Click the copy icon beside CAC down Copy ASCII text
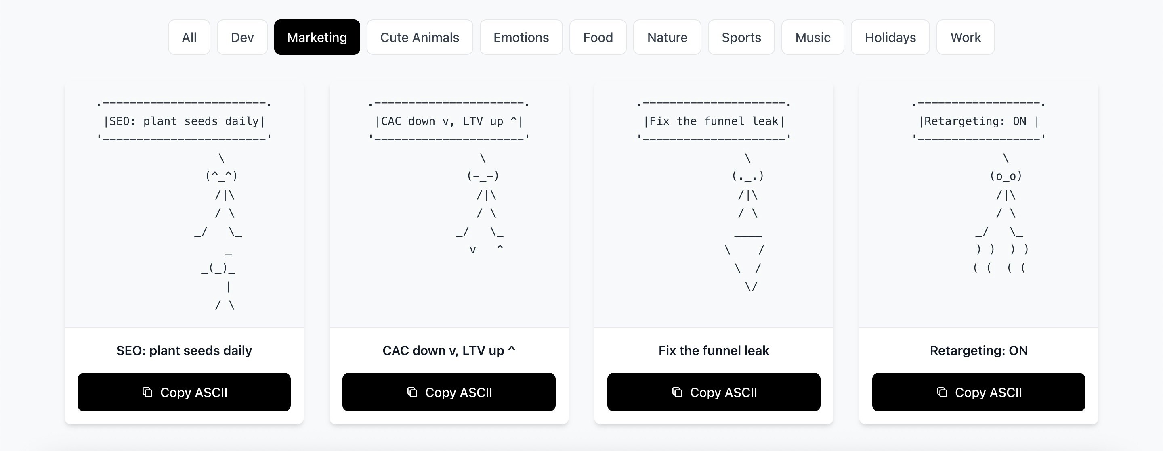The width and height of the screenshot is (1163, 451). click(411, 392)
